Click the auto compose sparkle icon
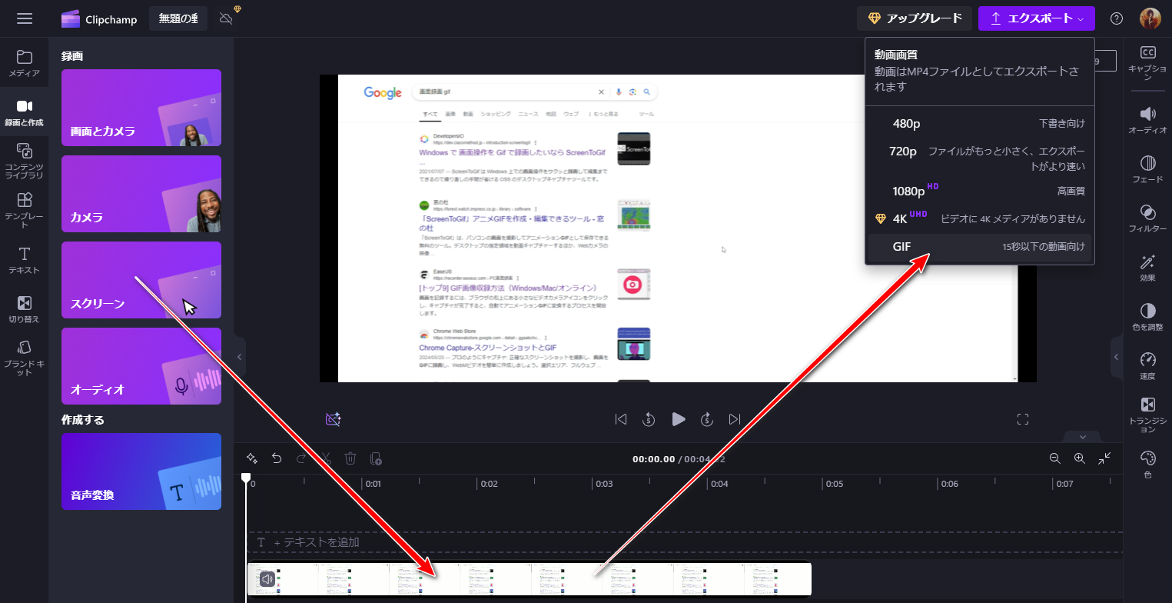This screenshot has height=603, width=1172. point(252,458)
